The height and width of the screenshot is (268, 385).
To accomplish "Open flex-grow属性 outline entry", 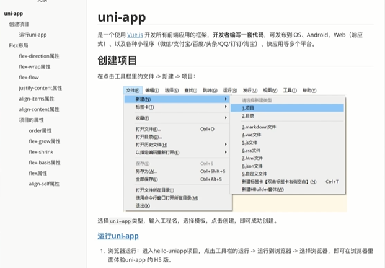I will (45, 141).
